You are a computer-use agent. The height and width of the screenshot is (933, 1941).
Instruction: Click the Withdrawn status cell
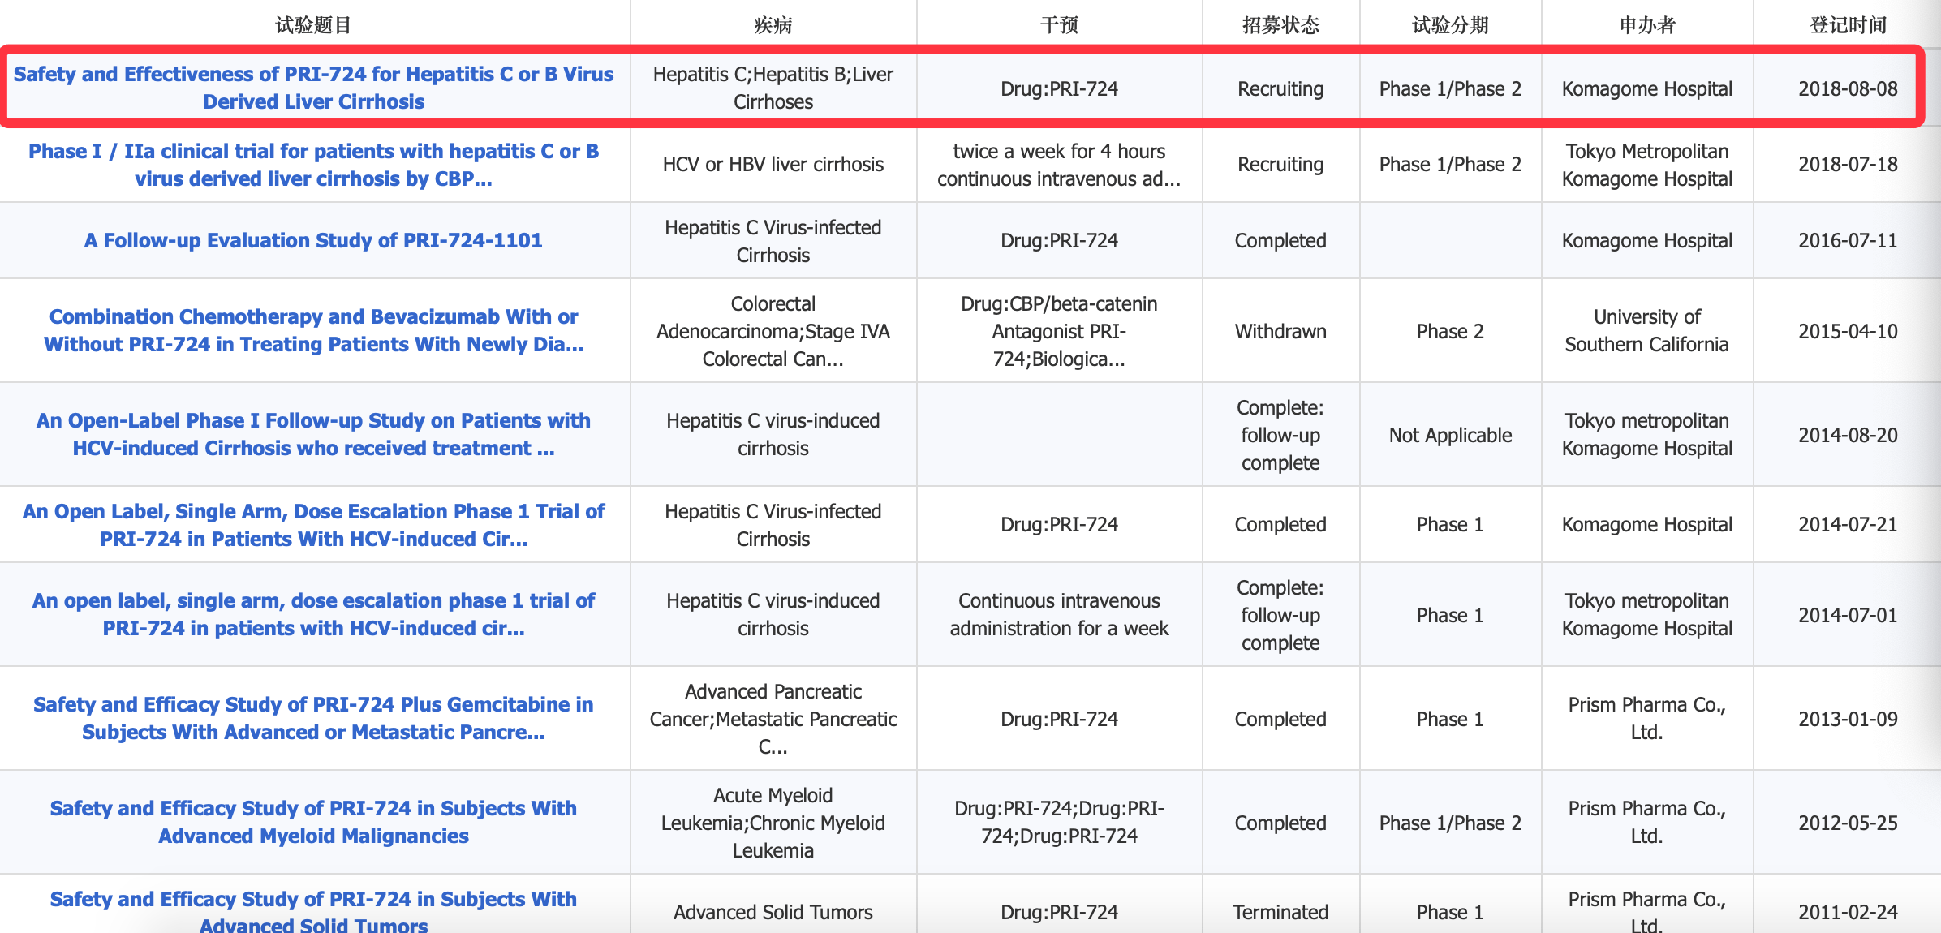pyautogui.click(x=1280, y=331)
